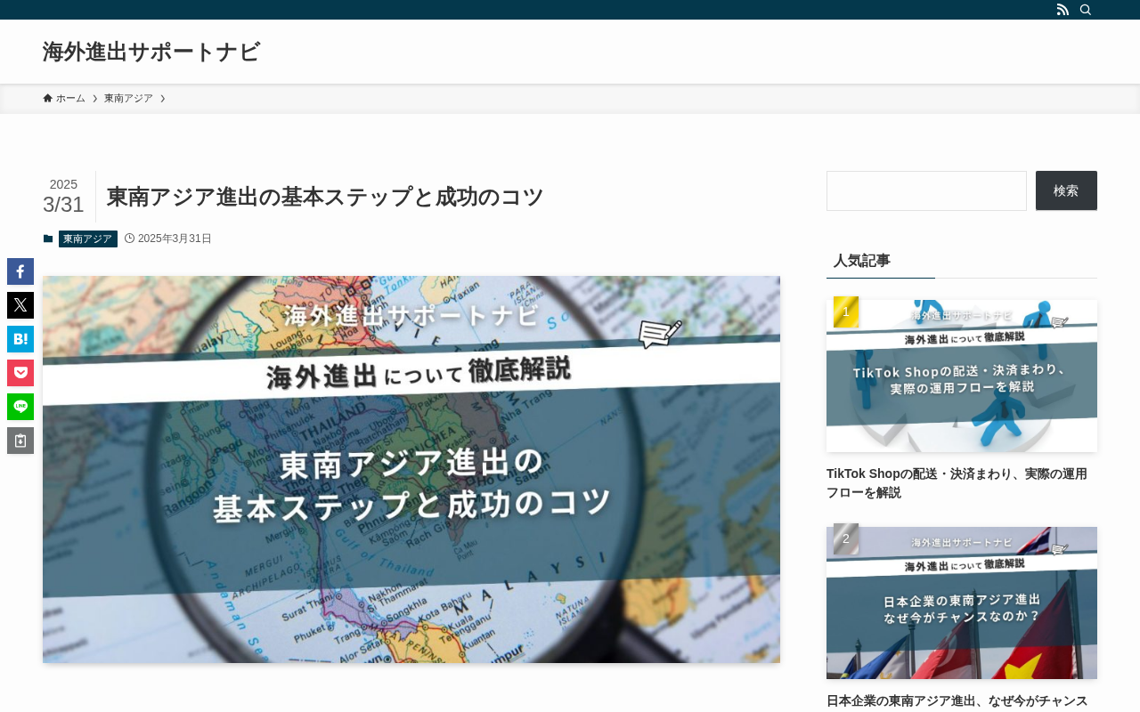Select the 東南アジア category tag
The height and width of the screenshot is (712, 1140).
click(x=88, y=239)
